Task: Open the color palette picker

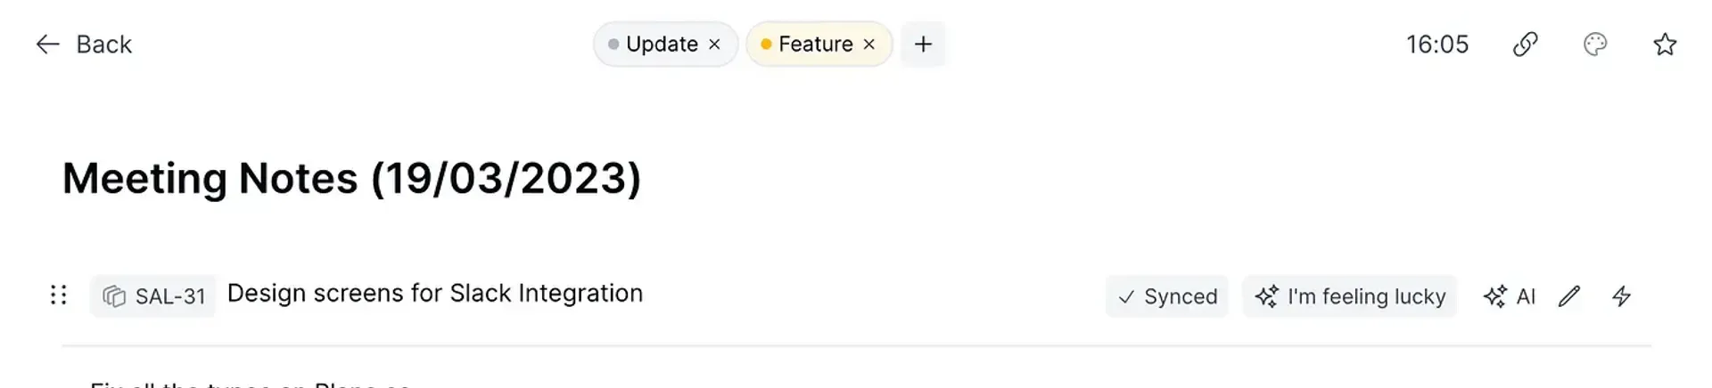Action: pos(1595,44)
